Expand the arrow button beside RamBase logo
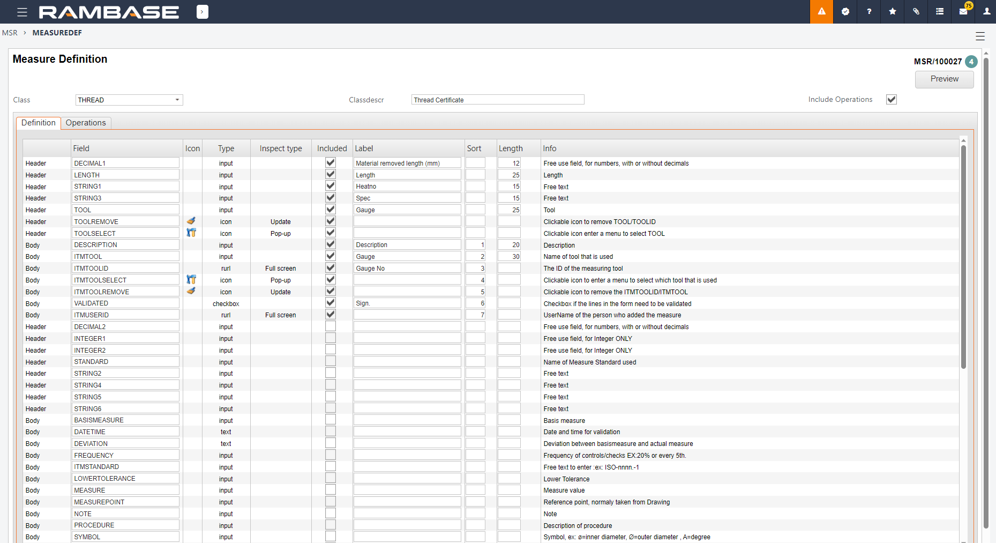 pos(202,12)
